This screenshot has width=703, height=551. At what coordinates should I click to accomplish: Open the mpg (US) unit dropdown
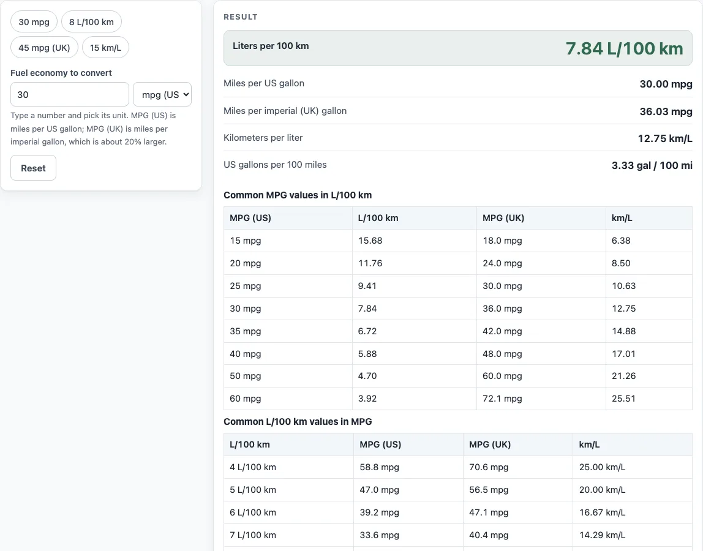pyautogui.click(x=162, y=95)
